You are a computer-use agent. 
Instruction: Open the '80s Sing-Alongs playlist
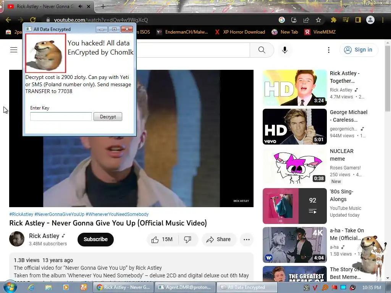click(x=295, y=206)
